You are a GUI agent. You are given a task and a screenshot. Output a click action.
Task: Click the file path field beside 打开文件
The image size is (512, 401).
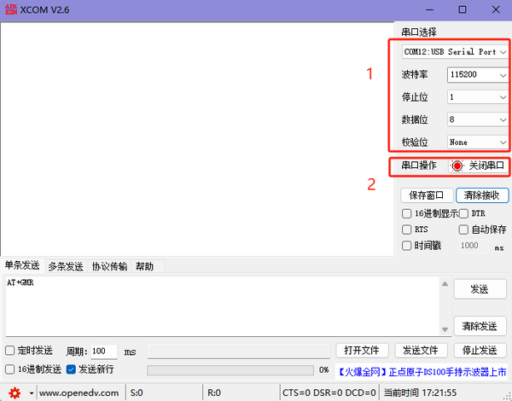pyautogui.click(x=239, y=352)
